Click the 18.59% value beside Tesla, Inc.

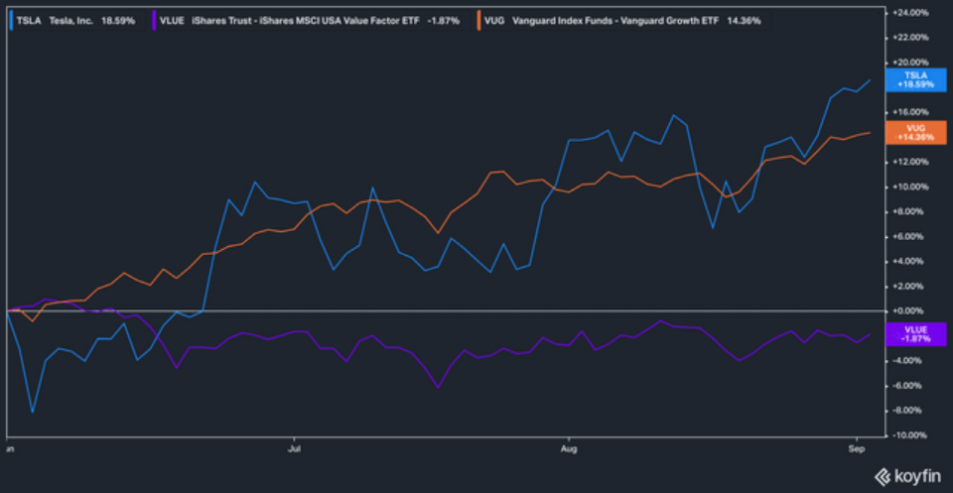point(118,20)
